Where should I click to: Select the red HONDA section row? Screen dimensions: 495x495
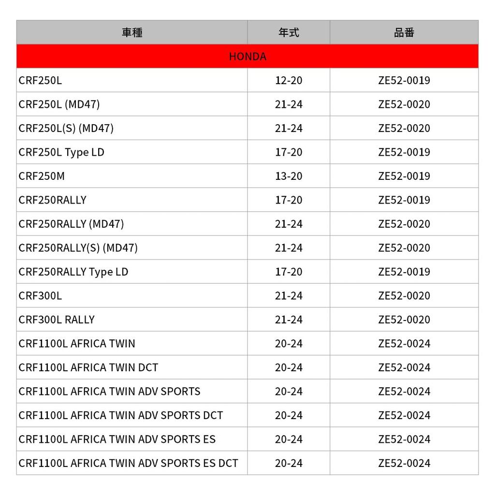(x=247, y=57)
